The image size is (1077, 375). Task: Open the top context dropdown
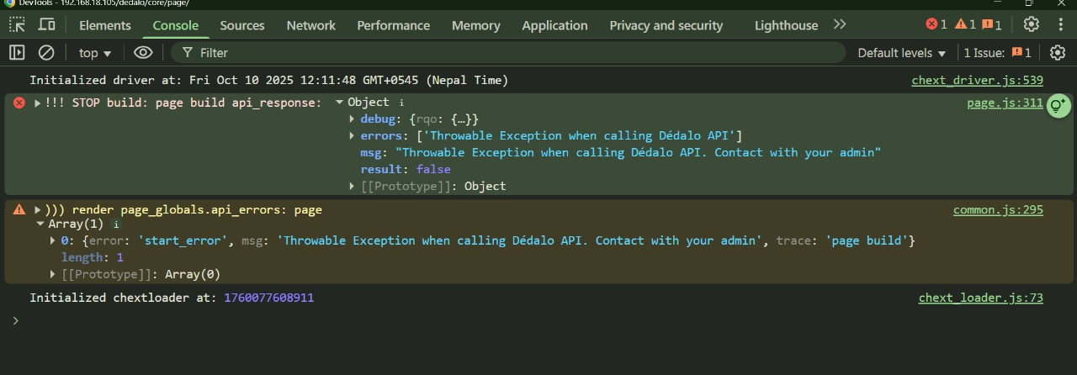coord(95,53)
